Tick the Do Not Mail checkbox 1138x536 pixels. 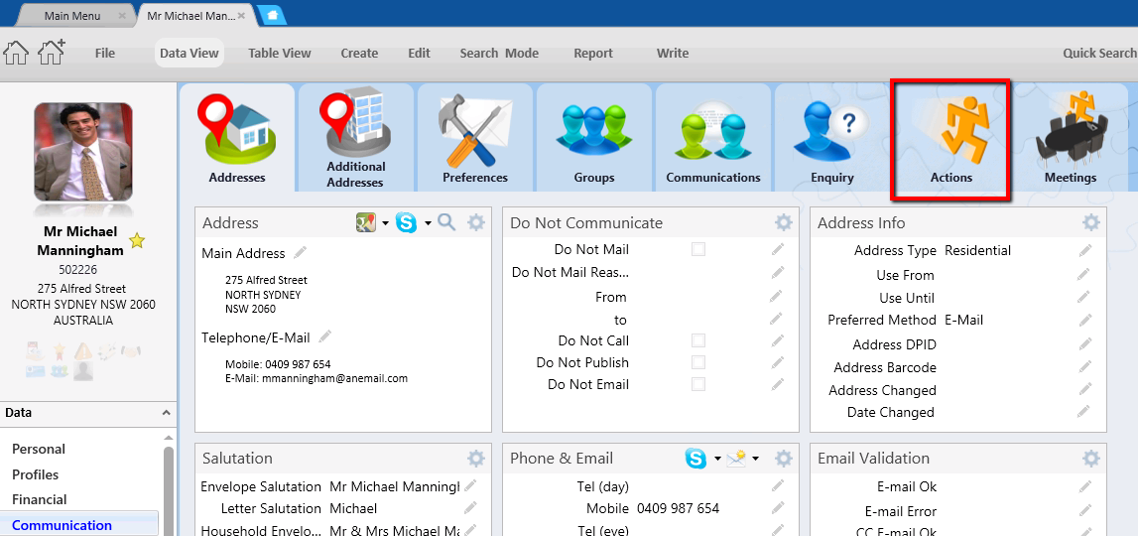click(698, 249)
